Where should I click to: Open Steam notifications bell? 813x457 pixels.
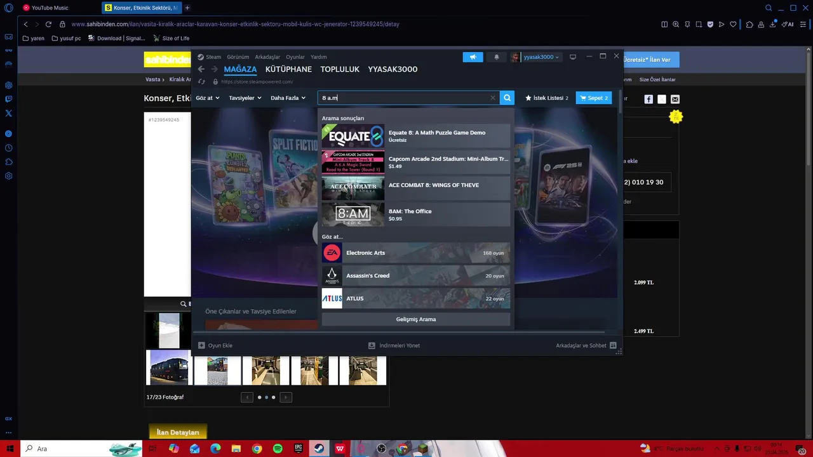(x=497, y=57)
